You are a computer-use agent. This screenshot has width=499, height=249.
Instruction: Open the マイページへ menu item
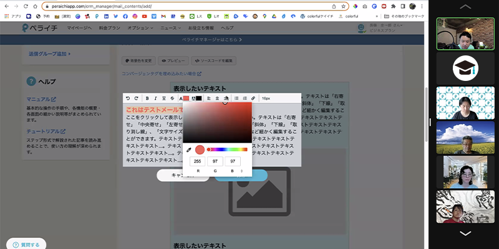point(79,29)
